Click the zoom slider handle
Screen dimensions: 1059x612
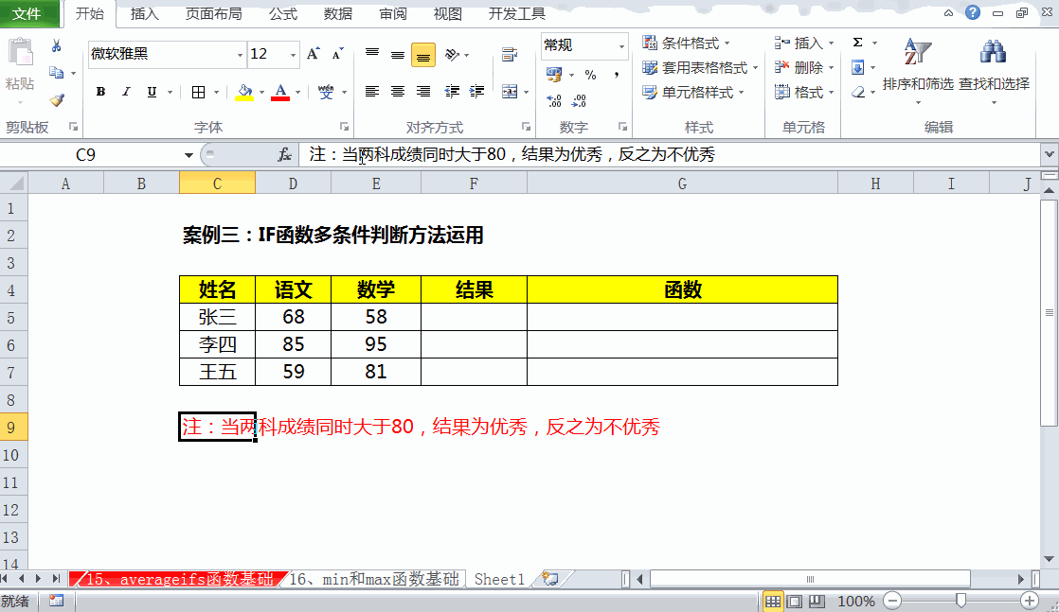[961, 601]
